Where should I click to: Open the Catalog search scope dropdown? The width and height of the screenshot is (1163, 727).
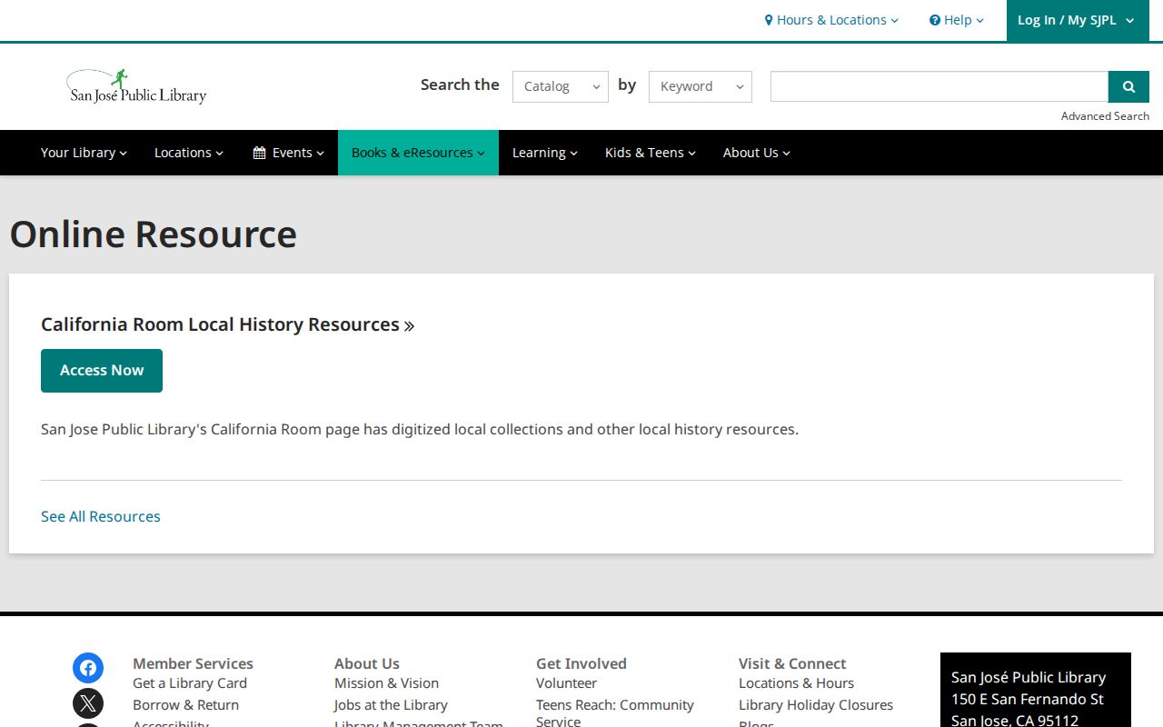(x=561, y=86)
